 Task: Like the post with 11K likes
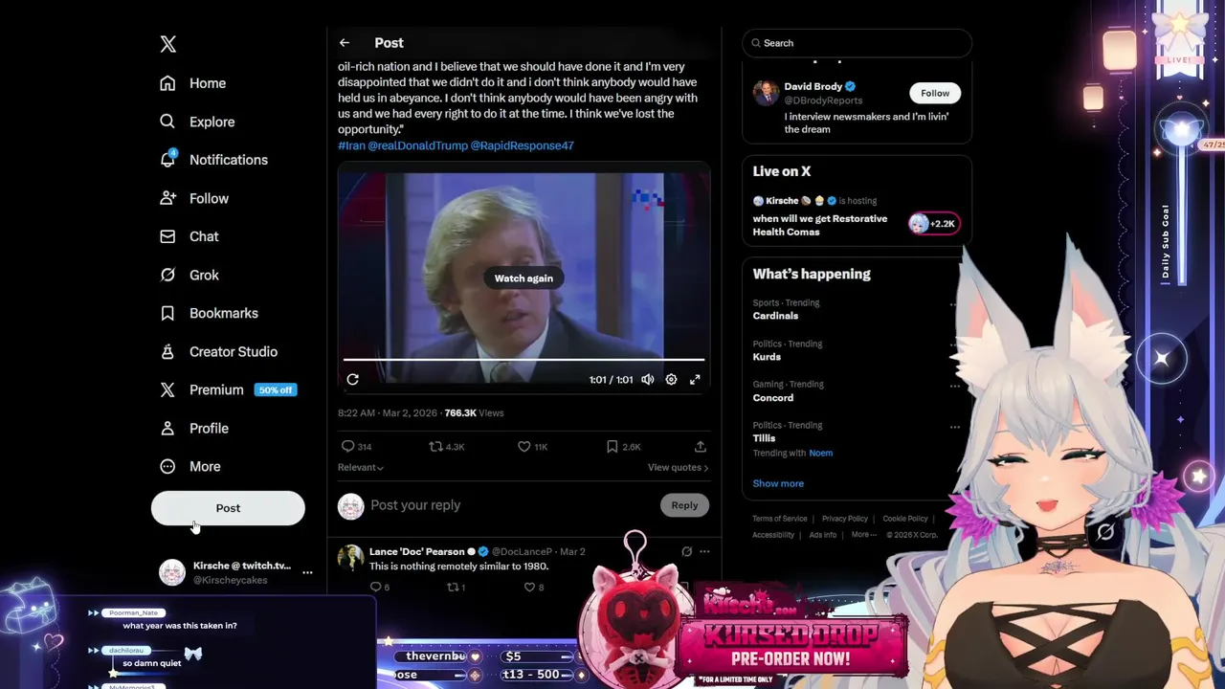(532, 447)
